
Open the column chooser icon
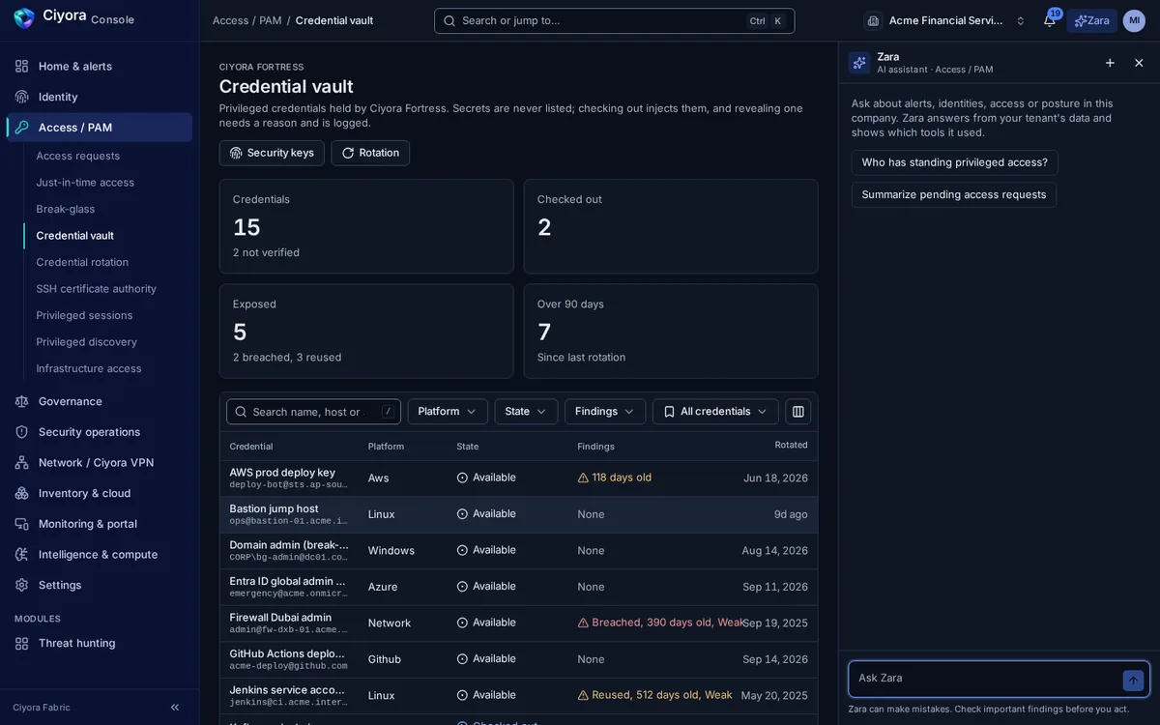pos(798,412)
